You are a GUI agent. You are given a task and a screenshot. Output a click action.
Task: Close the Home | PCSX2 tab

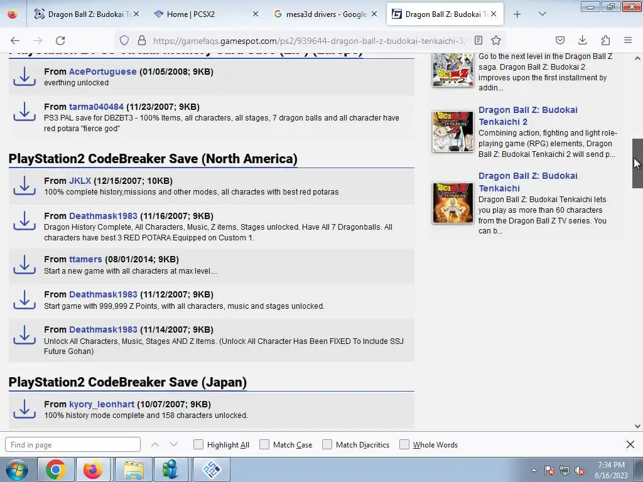pos(256,14)
